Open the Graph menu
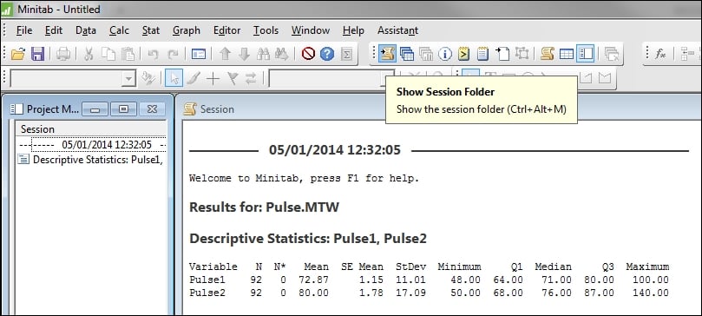 coord(187,30)
